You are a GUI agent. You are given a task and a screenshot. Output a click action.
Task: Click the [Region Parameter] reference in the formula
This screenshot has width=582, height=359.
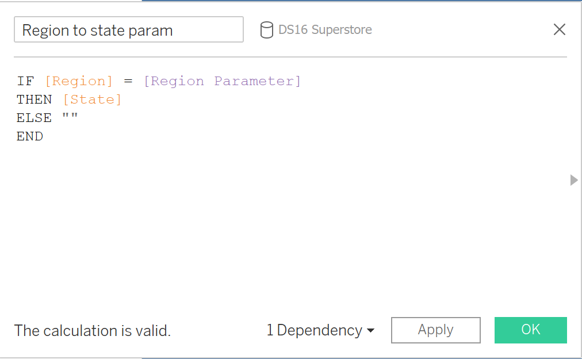222,81
